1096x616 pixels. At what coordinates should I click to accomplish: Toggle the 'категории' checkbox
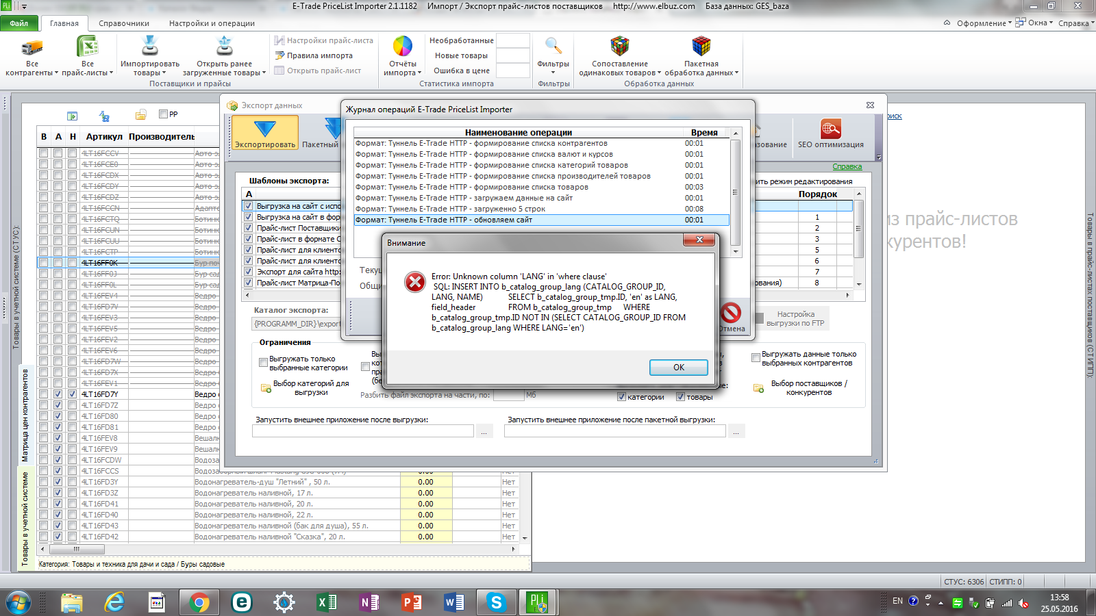pyautogui.click(x=621, y=397)
